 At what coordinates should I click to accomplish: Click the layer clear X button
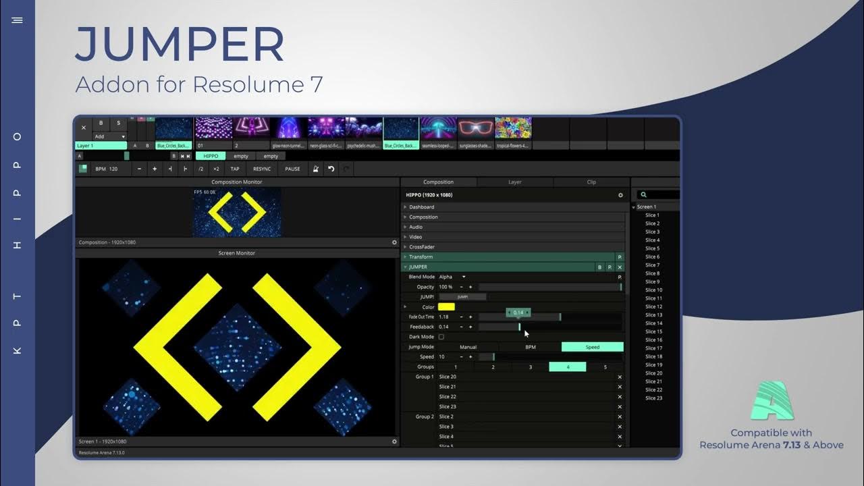point(84,128)
